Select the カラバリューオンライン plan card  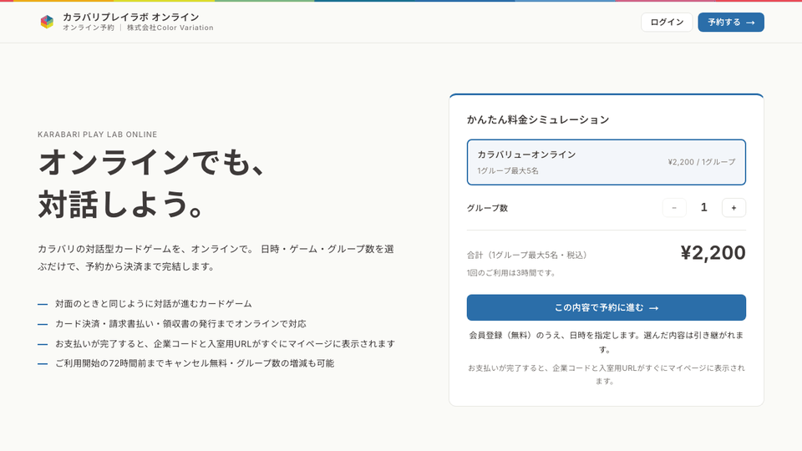(607, 162)
